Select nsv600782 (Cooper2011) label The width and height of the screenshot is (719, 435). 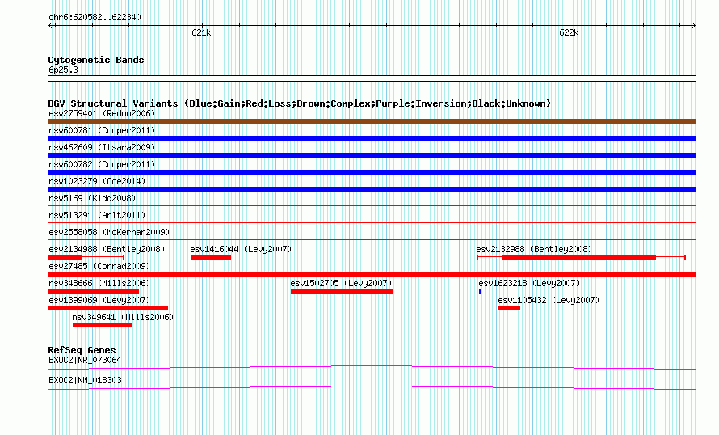point(102,164)
